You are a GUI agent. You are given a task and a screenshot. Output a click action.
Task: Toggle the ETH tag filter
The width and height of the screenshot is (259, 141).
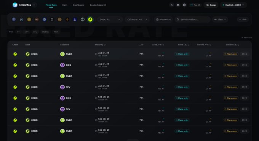coord(26,32)
